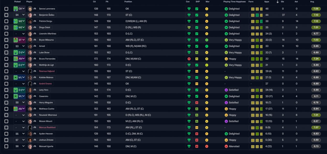The width and height of the screenshot is (327, 154).
Task: Open the S7 picked dropdown for Joshua Zirkzee
Action: pos(19,140)
